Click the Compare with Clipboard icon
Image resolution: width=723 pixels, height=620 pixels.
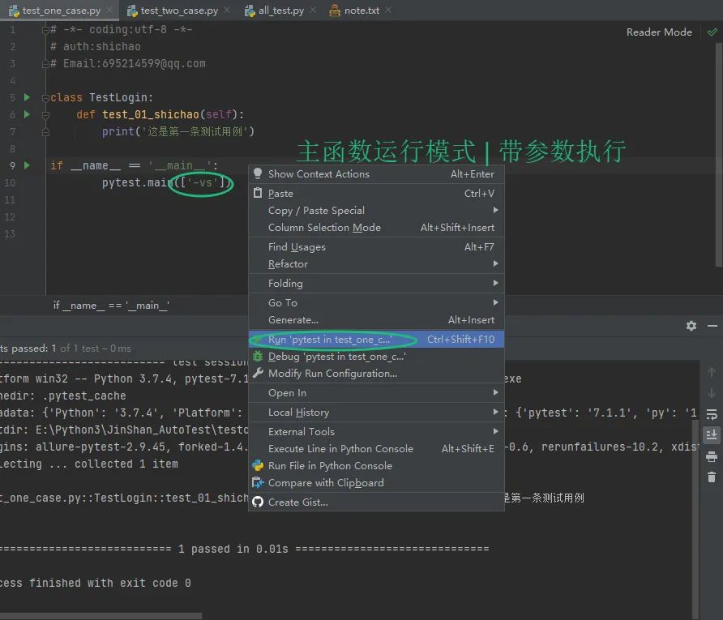coord(258,482)
